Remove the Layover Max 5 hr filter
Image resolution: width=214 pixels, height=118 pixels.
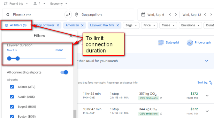tap(118, 25)
